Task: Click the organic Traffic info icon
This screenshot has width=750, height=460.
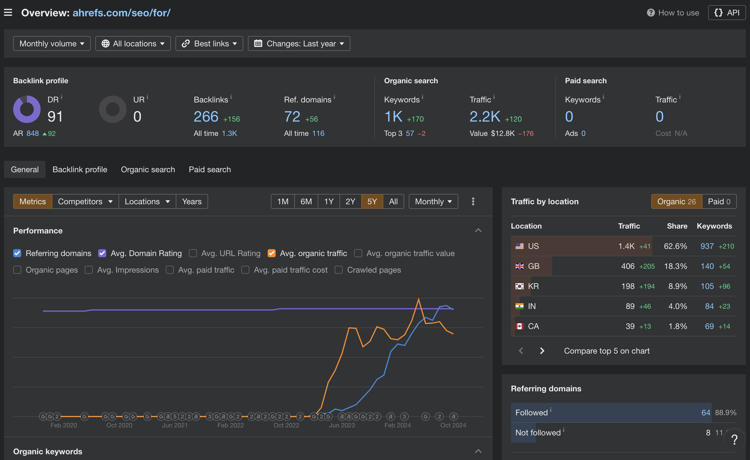Action: point(494,97)
